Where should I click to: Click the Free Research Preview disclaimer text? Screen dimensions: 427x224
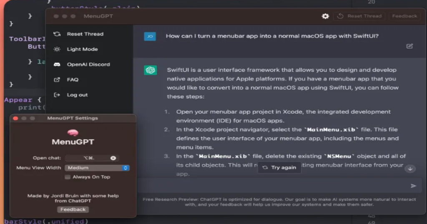[x=279, y=202]
